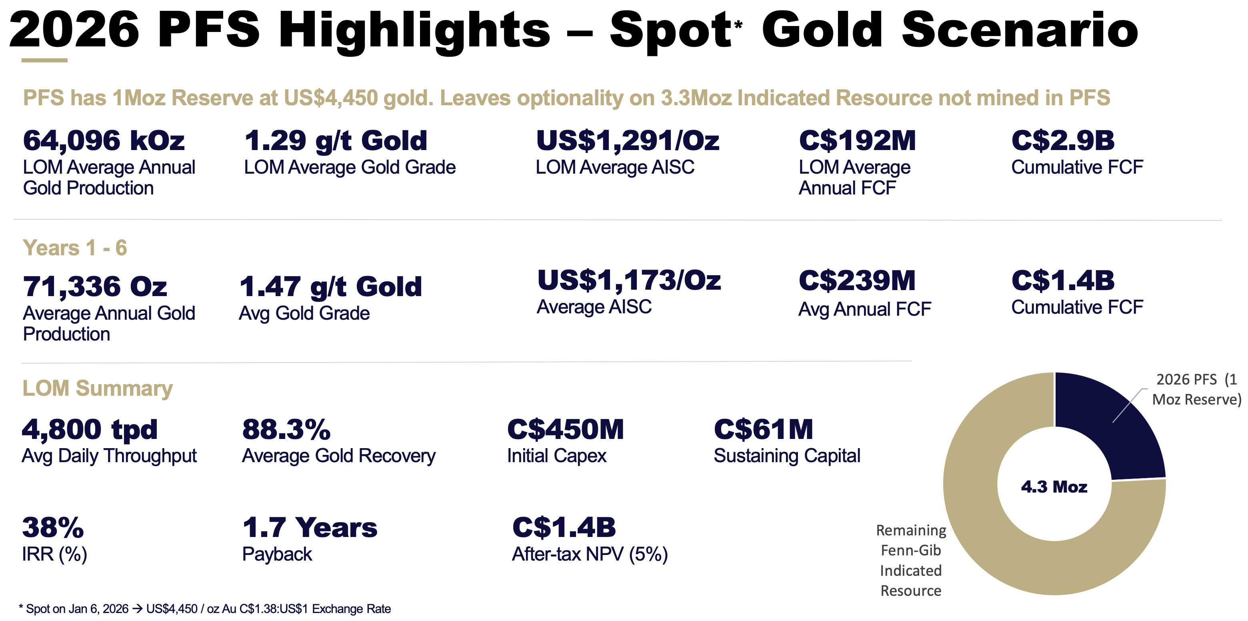Click the spot price footnote text
The width and height of the screenshot is (1248, 621).
(x=205, y=609)
